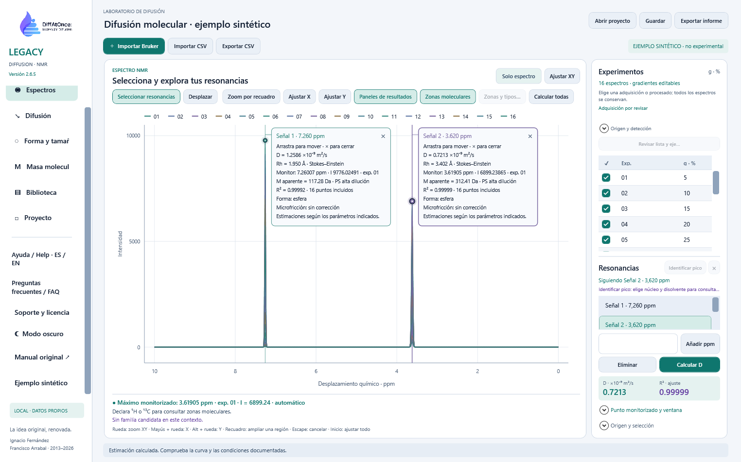The image size is (741, 462).
Task: Open the Difusión sidebar section
Action: (x=42, y=116)
